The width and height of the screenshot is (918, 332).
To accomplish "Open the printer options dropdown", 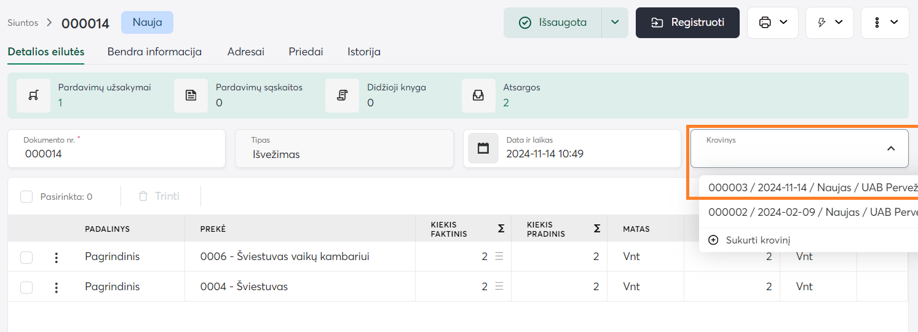I will point(772,23).
